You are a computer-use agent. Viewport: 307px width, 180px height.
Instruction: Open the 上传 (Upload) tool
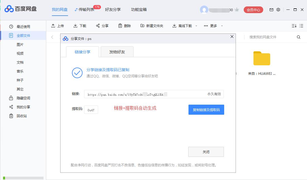tap(57, 26)
